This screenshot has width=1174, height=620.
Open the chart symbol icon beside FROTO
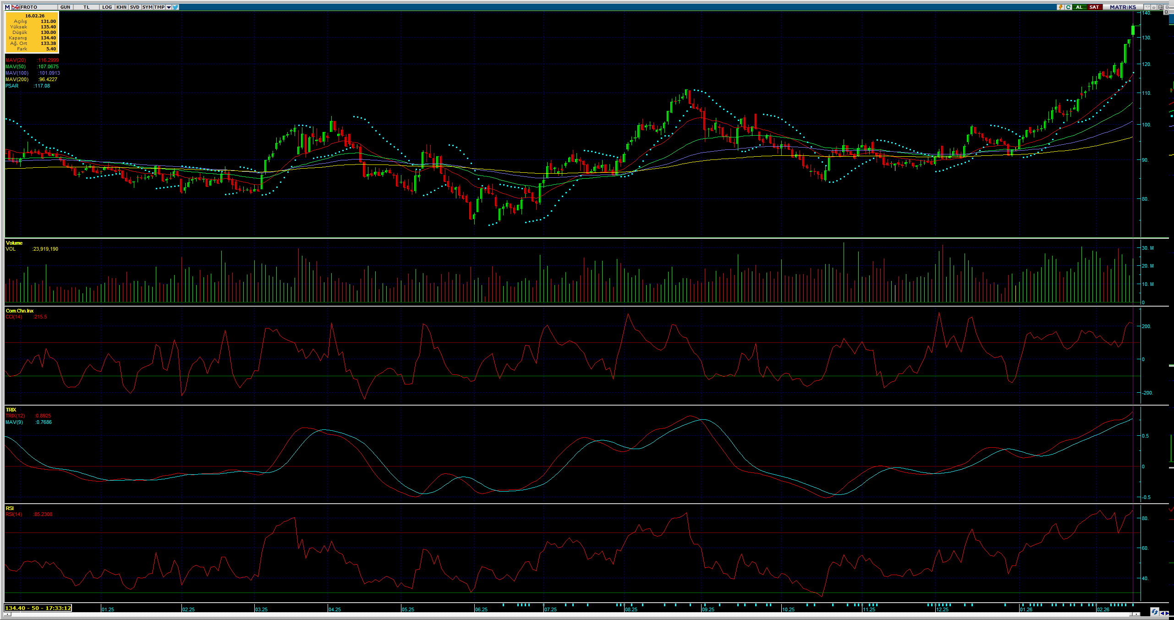16,7
